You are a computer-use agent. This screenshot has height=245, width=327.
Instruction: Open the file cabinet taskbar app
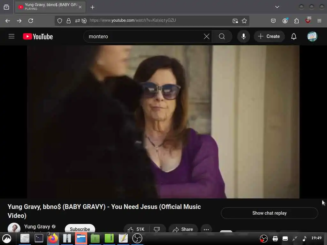click(x=25, y=238)
